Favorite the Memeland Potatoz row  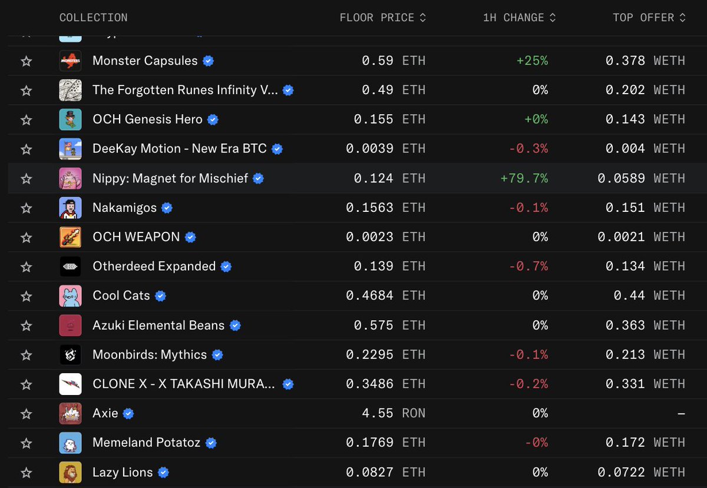(x=26, y=444)
